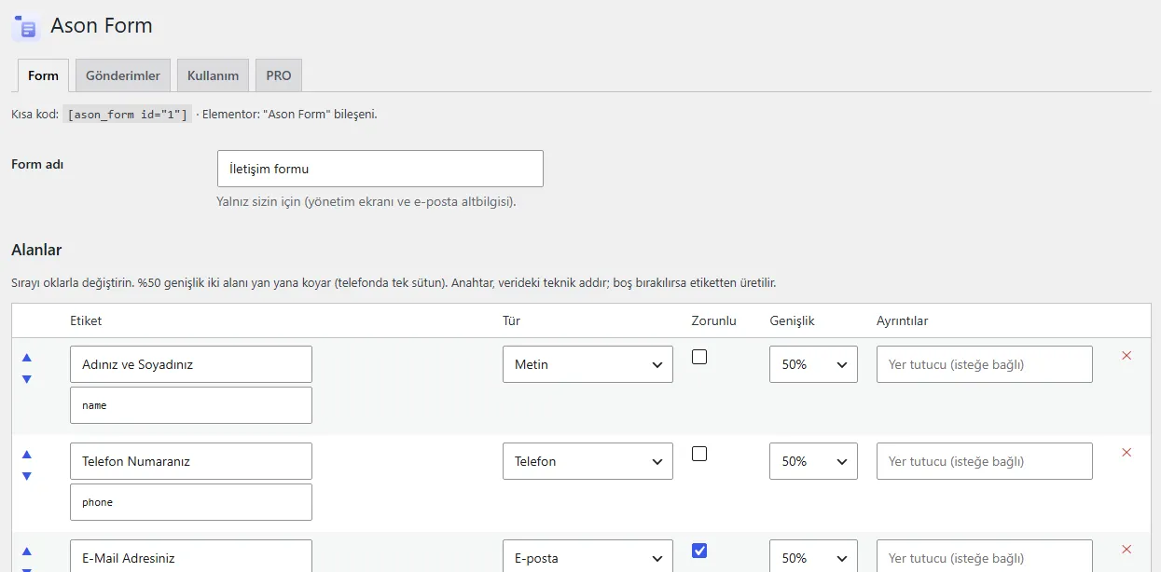Open the PRO tab
Viewport: 1161px width, 572px height.
tap(279, 75)
